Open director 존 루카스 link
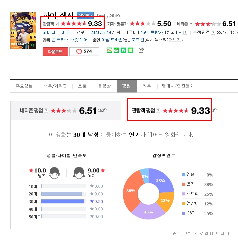 tap(60, 40)
